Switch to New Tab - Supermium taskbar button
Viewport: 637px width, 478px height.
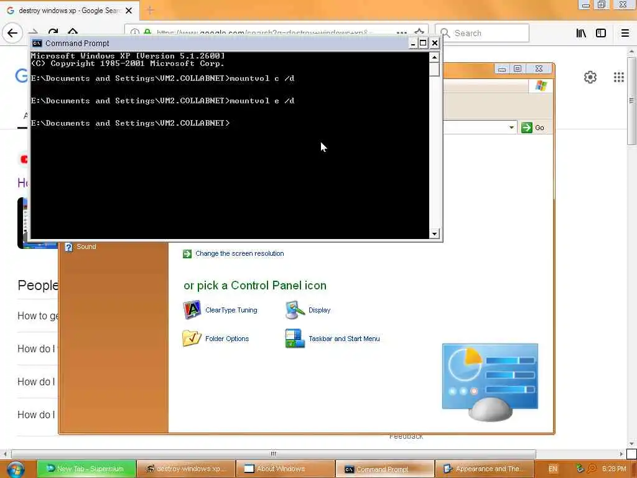[x=86, y=469]
